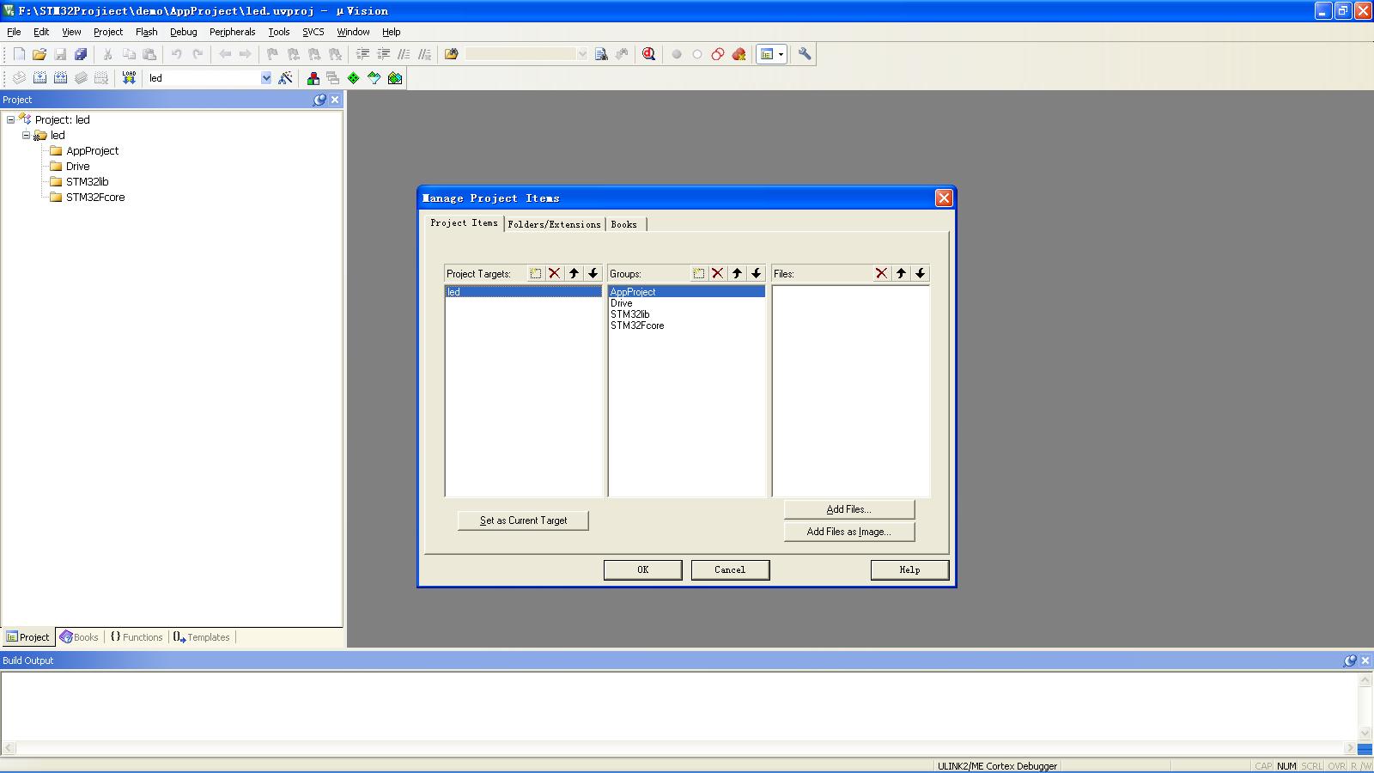
Task: Open the SVCS menu
Action: [313, 32]
